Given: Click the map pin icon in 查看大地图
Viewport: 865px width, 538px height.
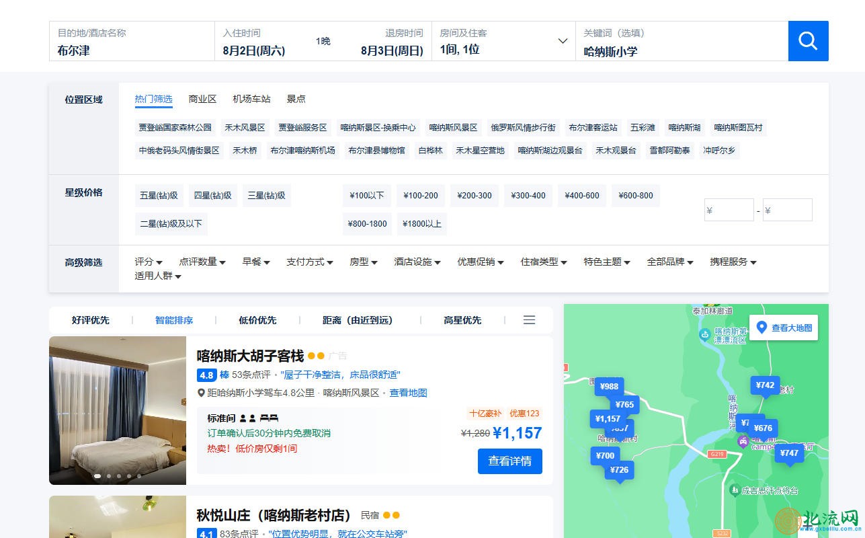Looking at the screenshot, I should 761,328.
